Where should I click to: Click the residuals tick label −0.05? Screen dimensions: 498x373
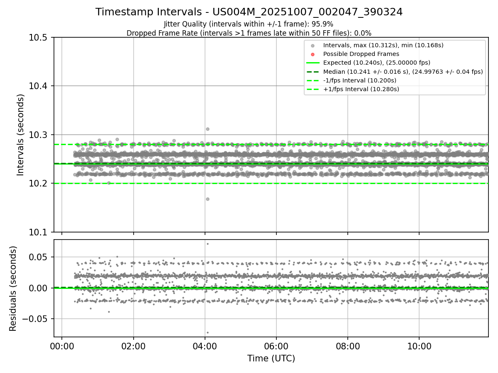(36, 319)
